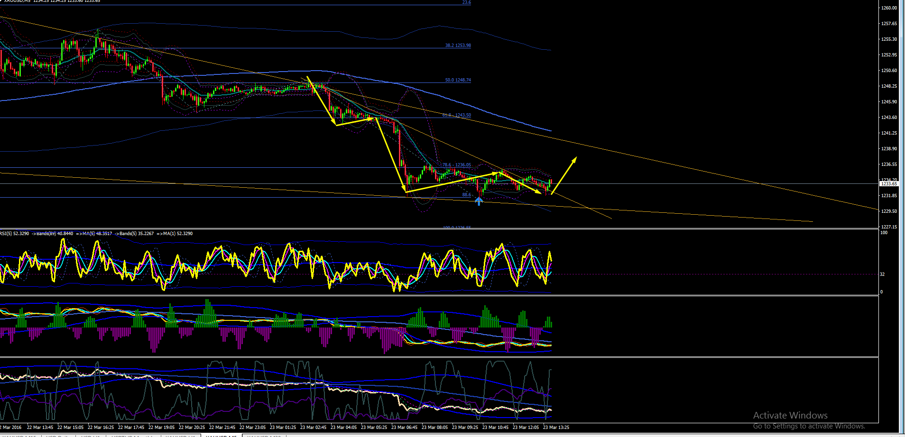This screenshot has width=905, height=437.
Task: Select 1248.25 on the price scale
Action: pyautogui.click(x=889, y=86)
